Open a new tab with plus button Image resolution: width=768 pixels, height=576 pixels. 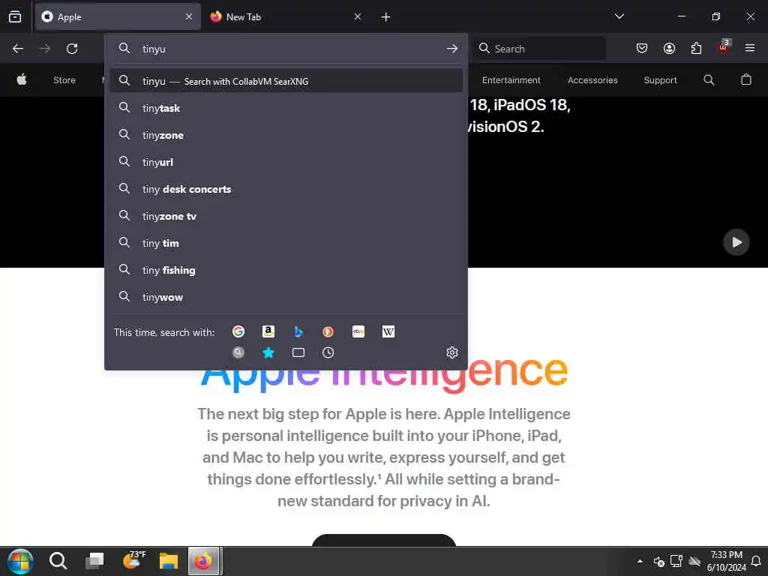click(386, 17)
